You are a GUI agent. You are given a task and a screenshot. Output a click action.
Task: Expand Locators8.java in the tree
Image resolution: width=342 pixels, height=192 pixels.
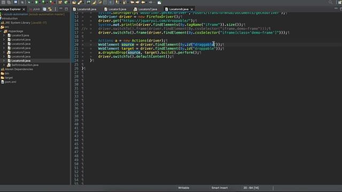click(x=4, y=57)
